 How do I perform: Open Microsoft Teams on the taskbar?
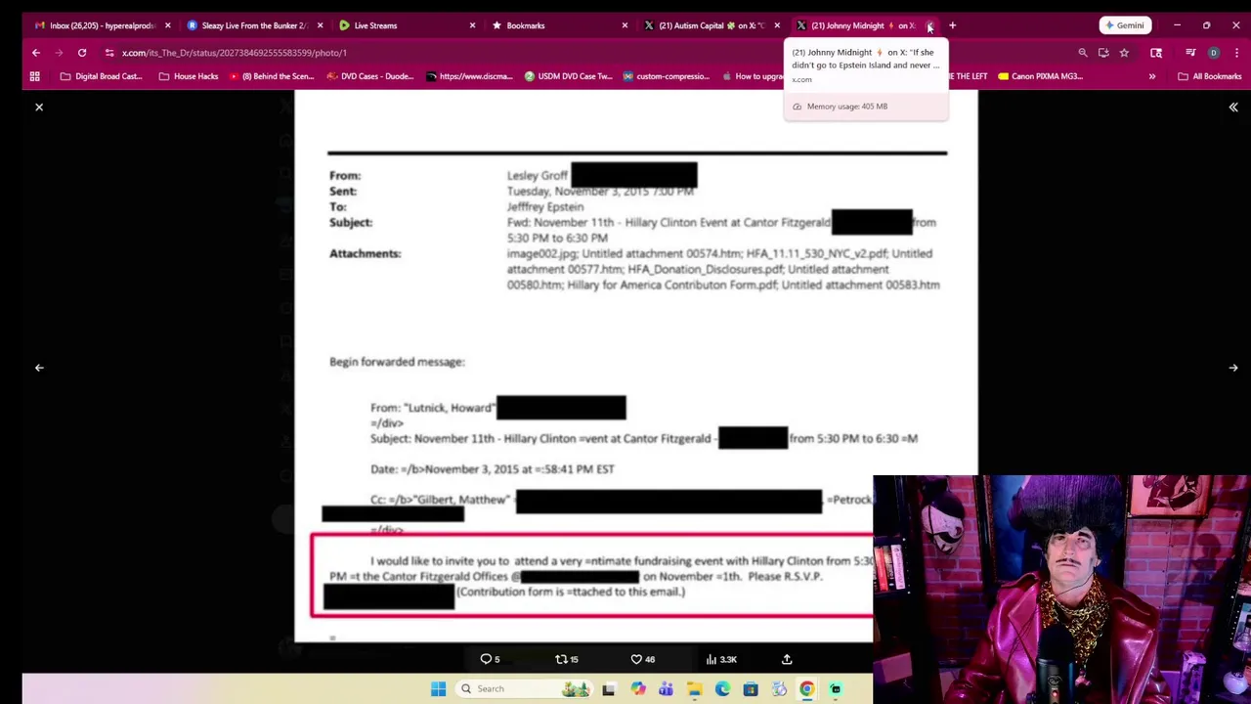click(x=666, y=689)
